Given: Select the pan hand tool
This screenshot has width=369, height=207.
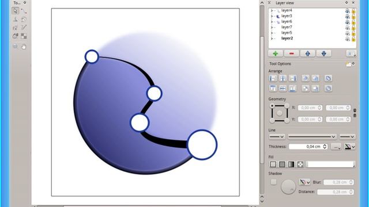Looking at the screenshot, I should click(24, 47).
